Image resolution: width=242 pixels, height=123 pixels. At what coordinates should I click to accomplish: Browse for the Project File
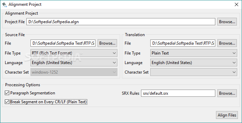227,22
